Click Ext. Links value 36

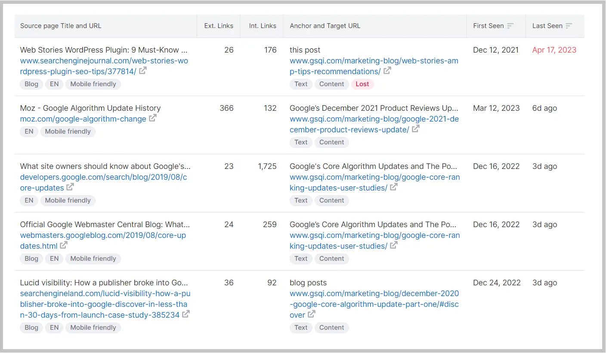(x=229, y=283)
